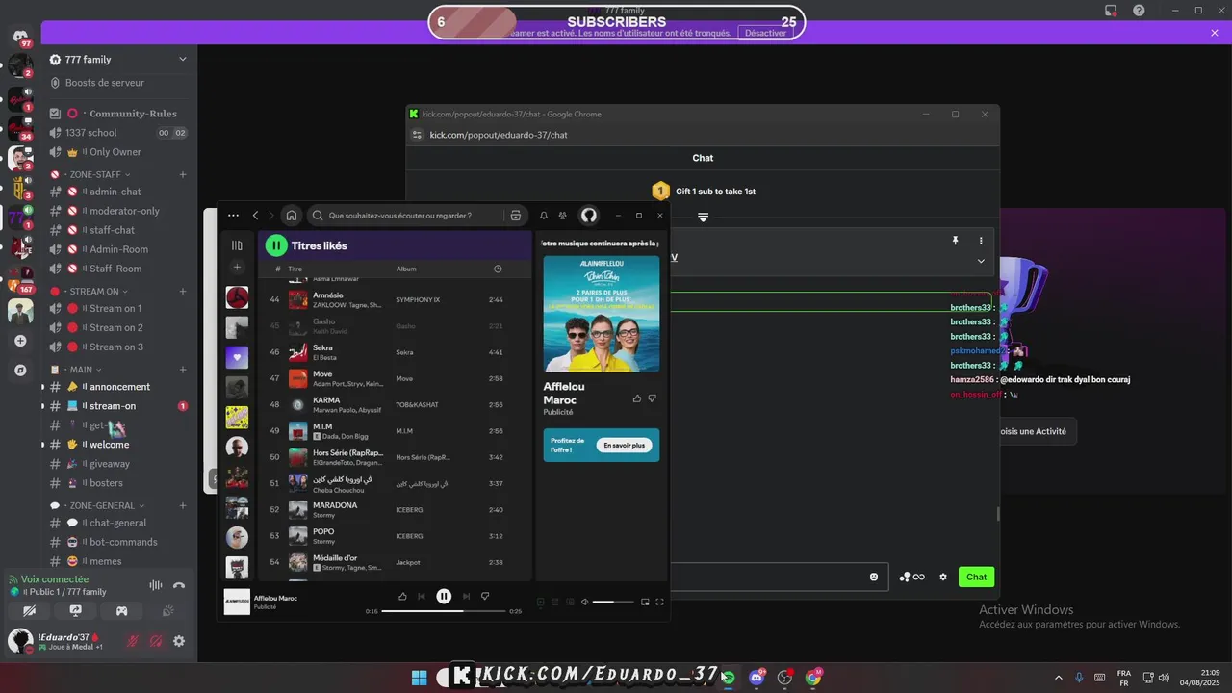Sort Spotify list by duration clock
The image size is (1232, 693).
click(x=498, y=269)
